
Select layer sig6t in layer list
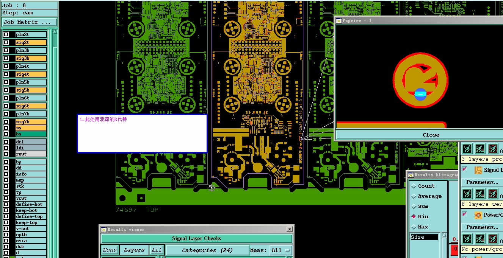(31, 106)
